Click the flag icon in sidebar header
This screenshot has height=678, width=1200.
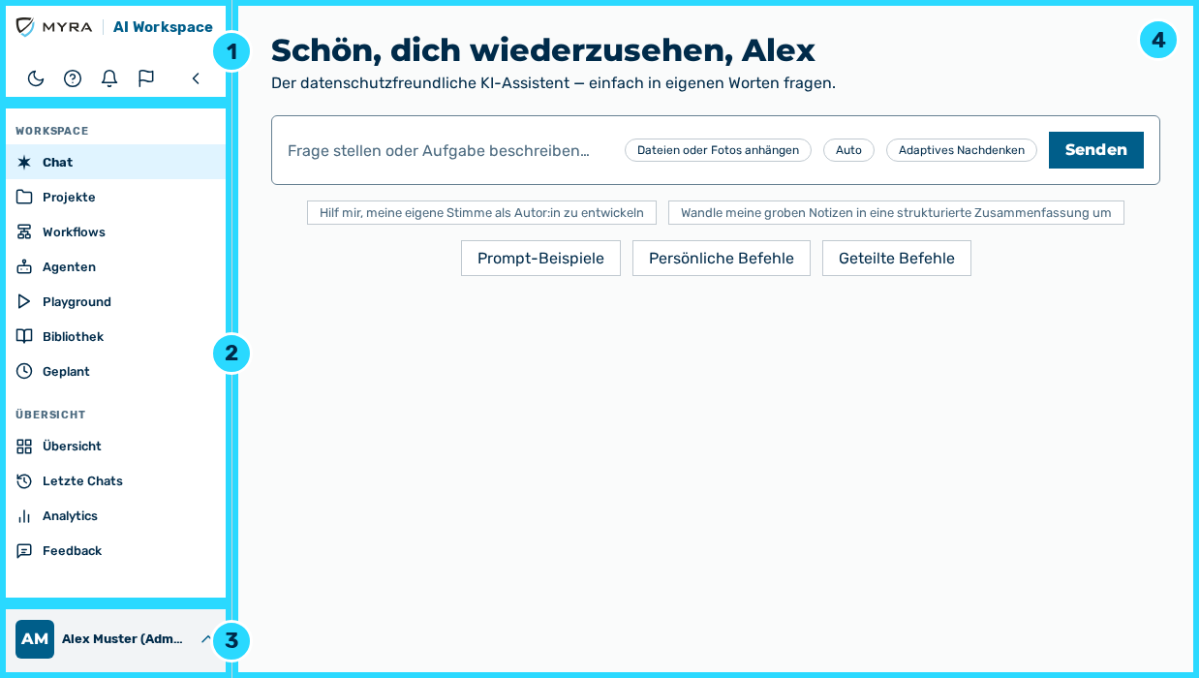146,78
